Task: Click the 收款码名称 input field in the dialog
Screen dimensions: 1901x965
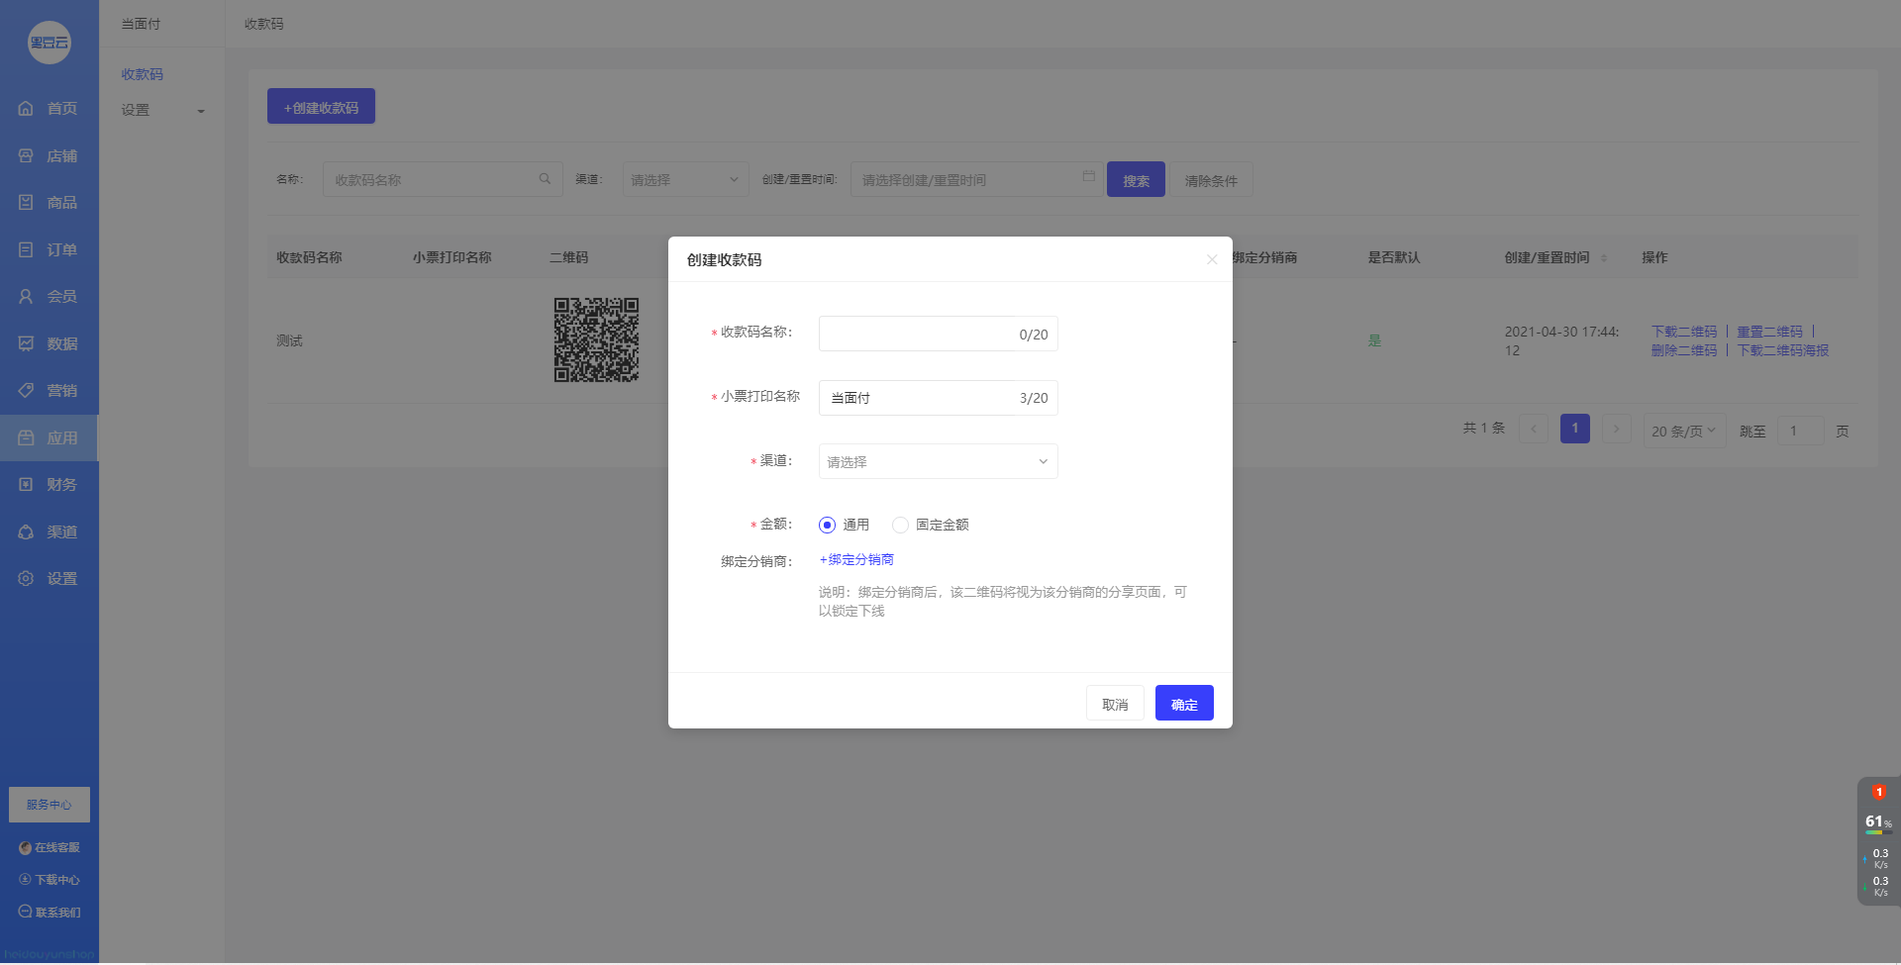Action: (916, 335)
